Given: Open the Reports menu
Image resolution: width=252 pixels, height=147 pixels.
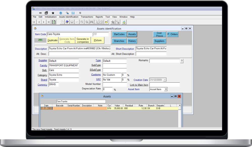Looking at the screenshot, I should coord(99,17).
